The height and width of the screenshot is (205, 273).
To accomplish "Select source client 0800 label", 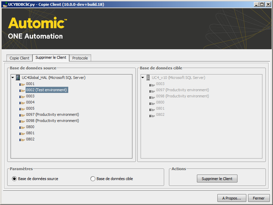I will [x=30, y=127].
